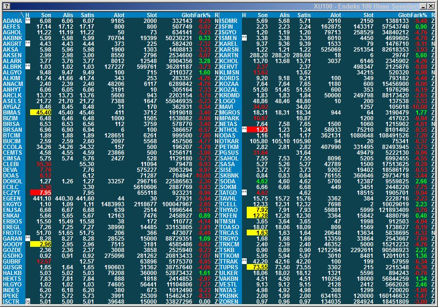Sort by Satis column in left table
The image size is (438, 307).
pyautogui.click(x=88, y=15)
